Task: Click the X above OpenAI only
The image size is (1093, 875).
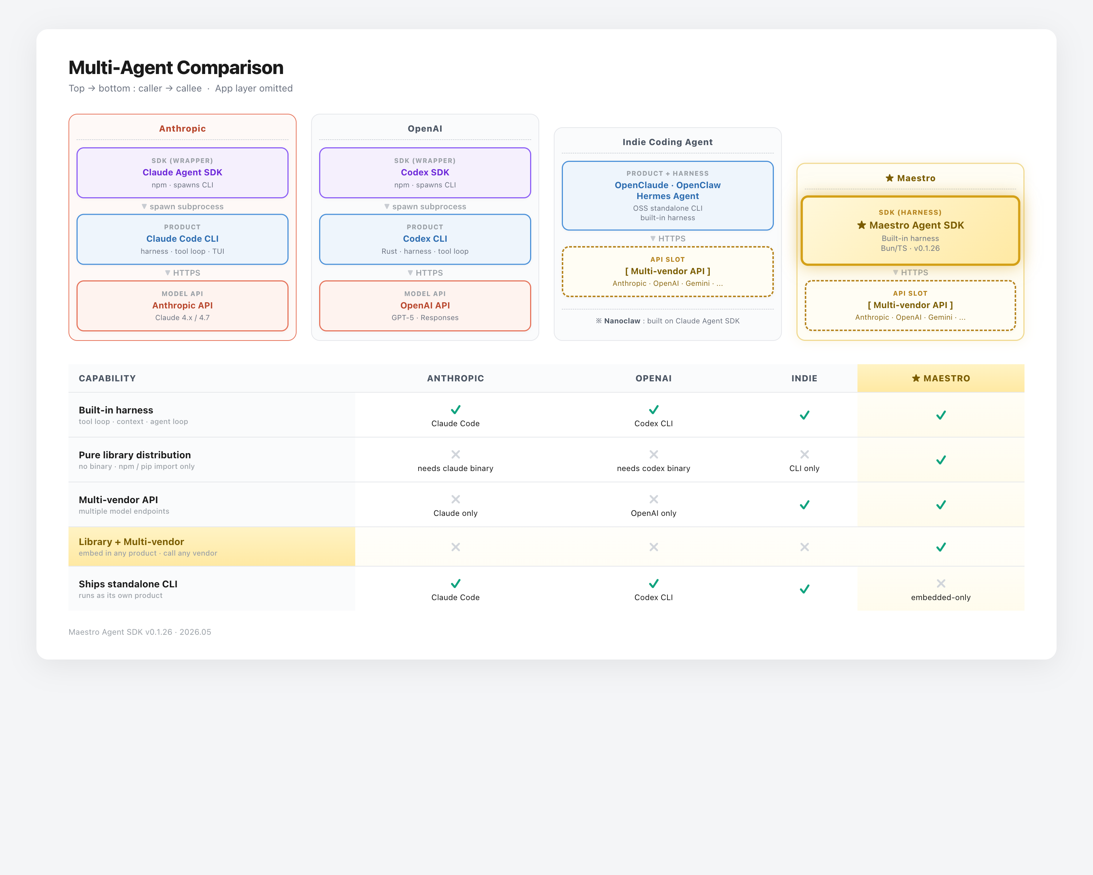Action: click(654, 499)
